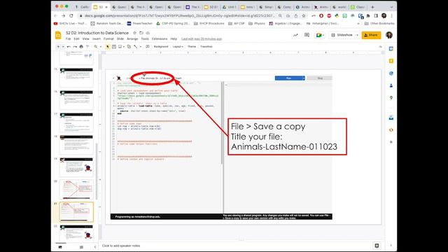The width and height of the screenshot is (448, 252).
Task: Click the new slide plus button
Action: pos(58,47)
